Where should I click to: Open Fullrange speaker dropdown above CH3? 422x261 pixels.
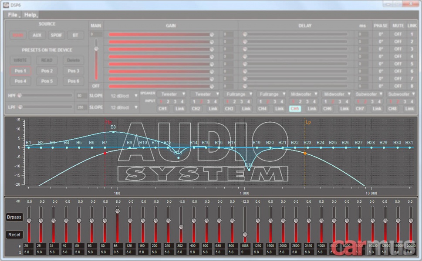239,94
